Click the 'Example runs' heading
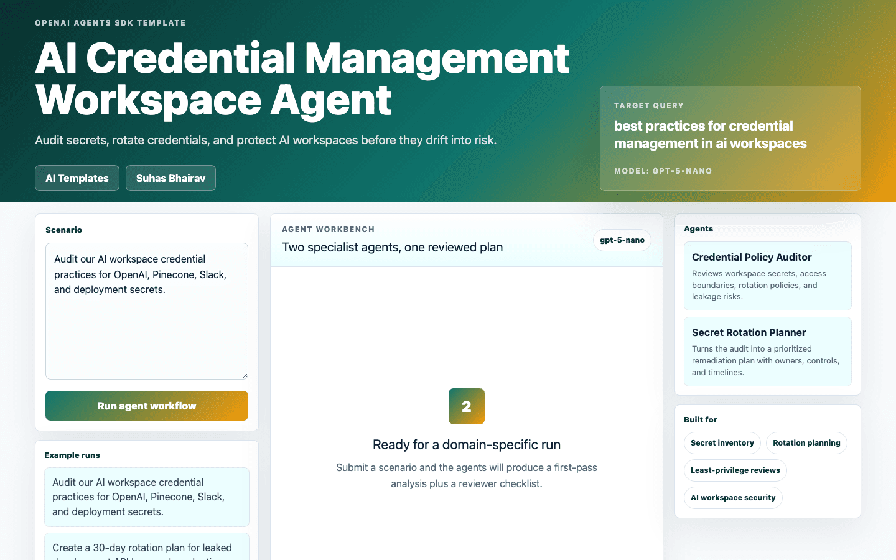This screenshot has width=896, height=560. (x=72, y=455)
